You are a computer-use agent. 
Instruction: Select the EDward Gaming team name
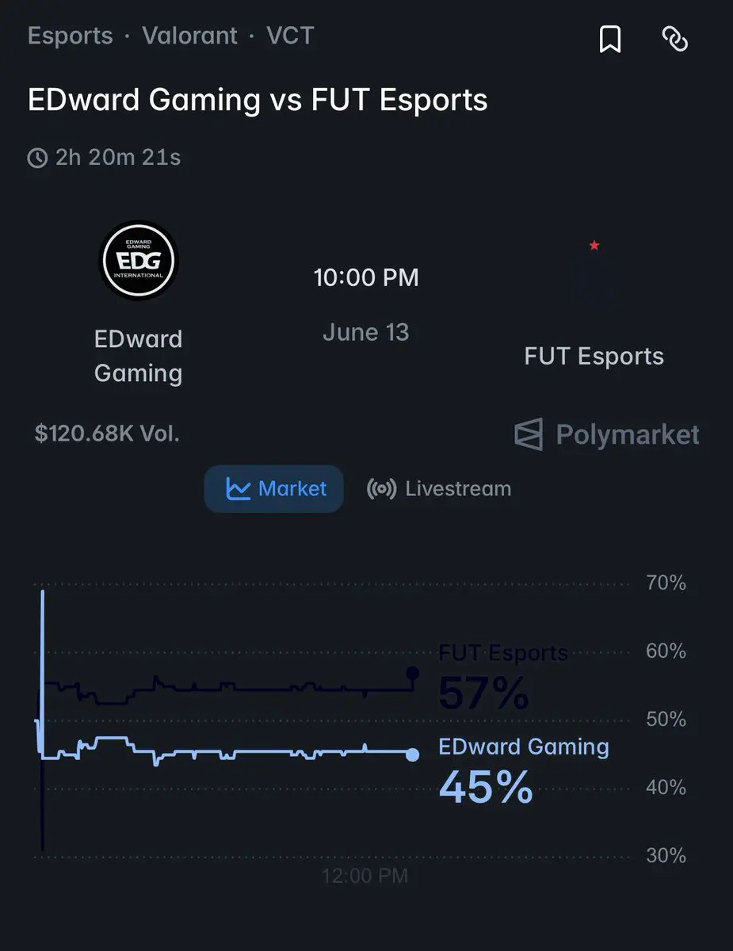point(139,356)
